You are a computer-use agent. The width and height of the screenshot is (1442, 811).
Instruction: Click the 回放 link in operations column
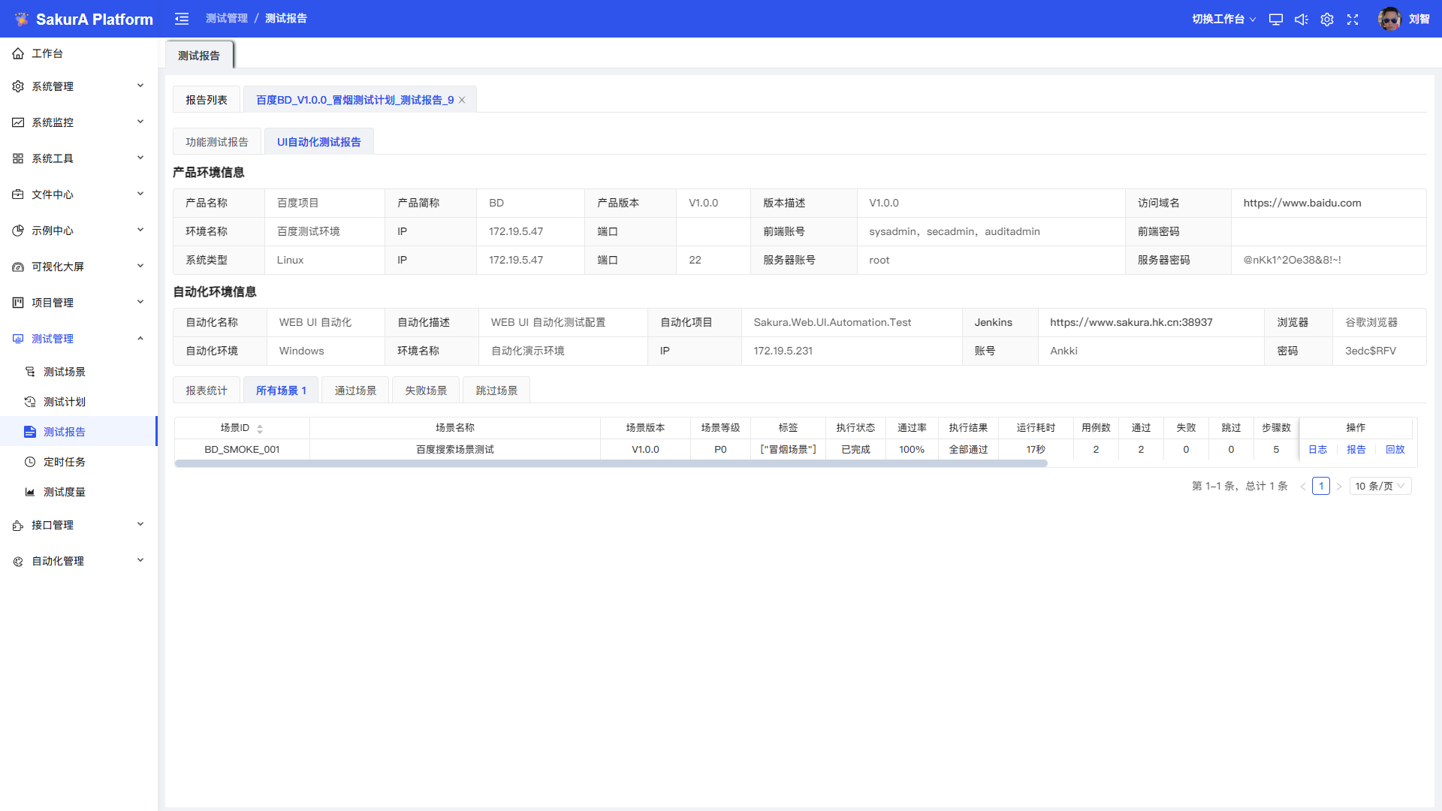point(1395,449)
